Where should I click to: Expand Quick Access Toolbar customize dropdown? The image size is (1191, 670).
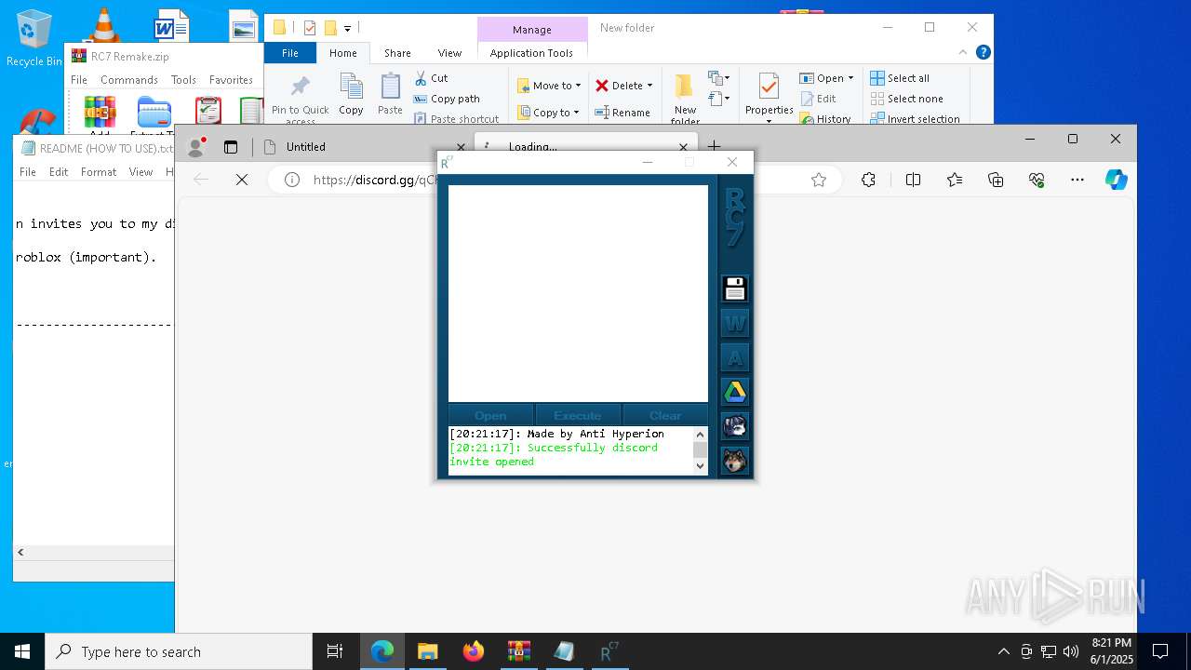[347, 29]
